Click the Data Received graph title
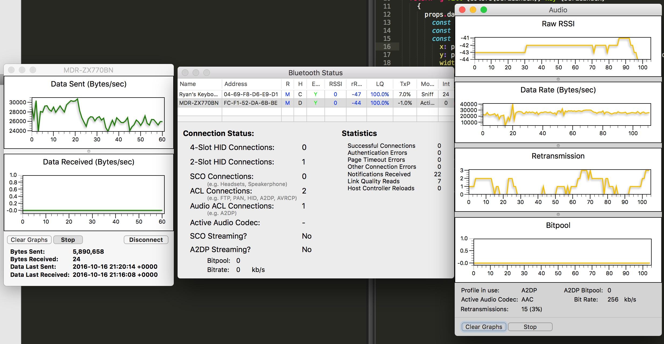 coord(89,162)
